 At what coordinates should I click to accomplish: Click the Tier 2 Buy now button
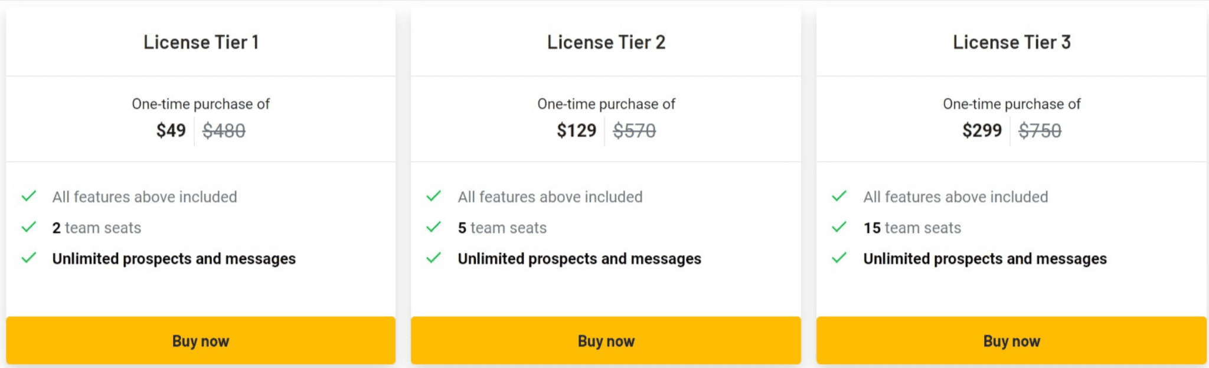606,340
